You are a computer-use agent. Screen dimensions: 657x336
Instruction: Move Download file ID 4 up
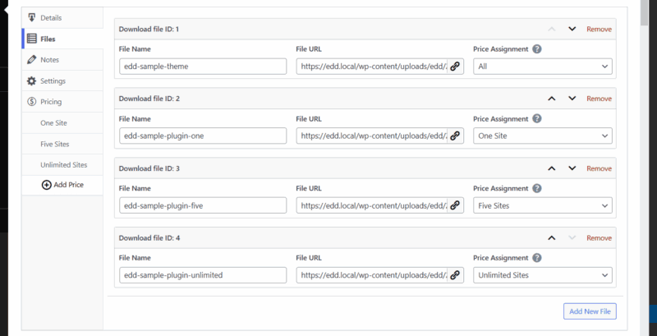coord(552,238)
